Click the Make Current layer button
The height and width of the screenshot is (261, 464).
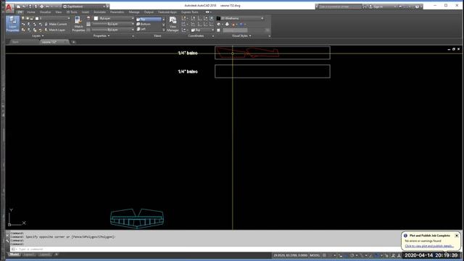[55, 24]
